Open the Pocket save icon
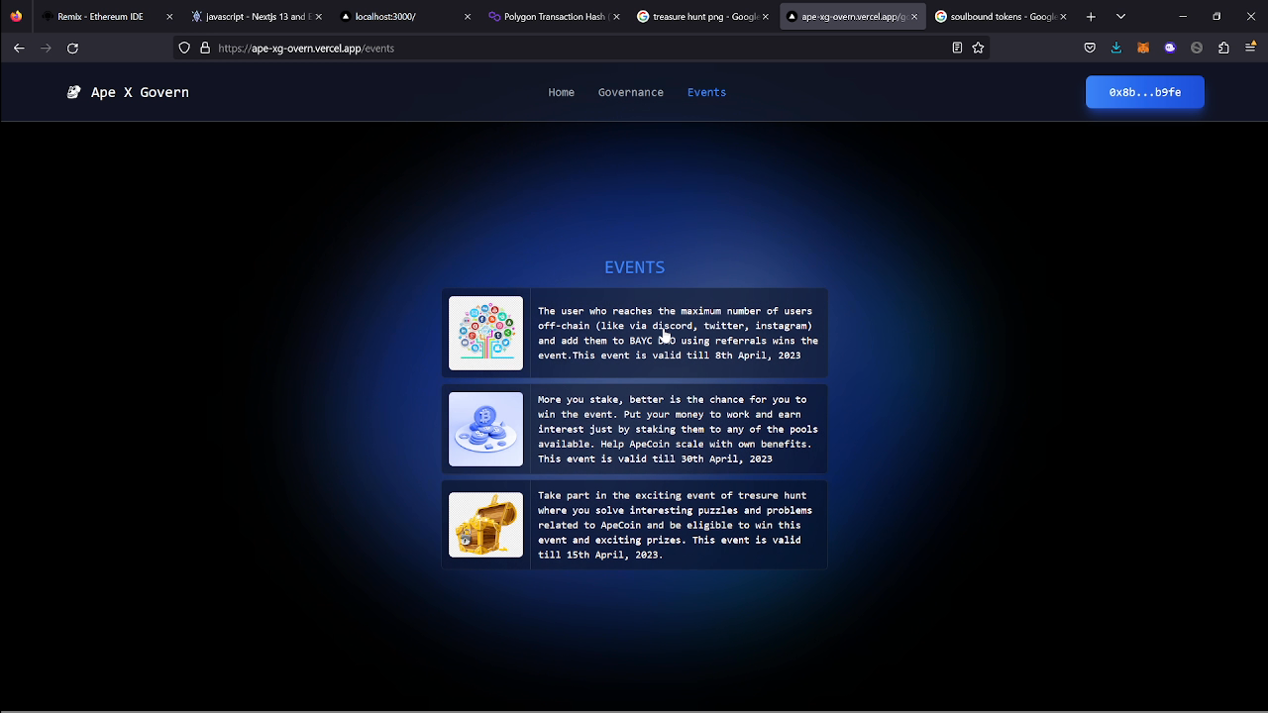The image size is (1268, 713). click(x=1090, y=48)
